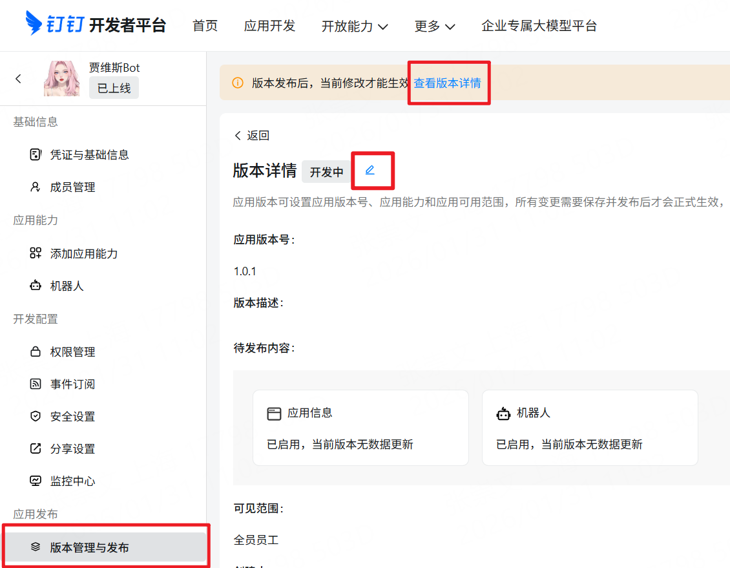Click the sidebar back chevron
Image resolution: width=730 pixels, height=568 pixels.
18,79
